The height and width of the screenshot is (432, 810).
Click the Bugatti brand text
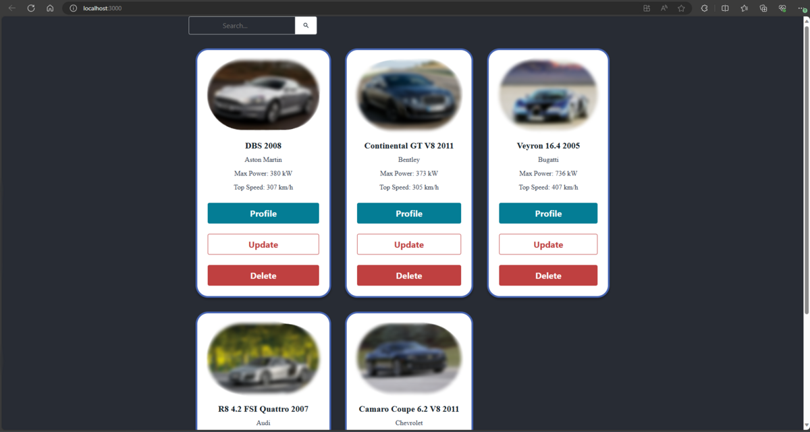pyautogui.click(x=548, y=160)
